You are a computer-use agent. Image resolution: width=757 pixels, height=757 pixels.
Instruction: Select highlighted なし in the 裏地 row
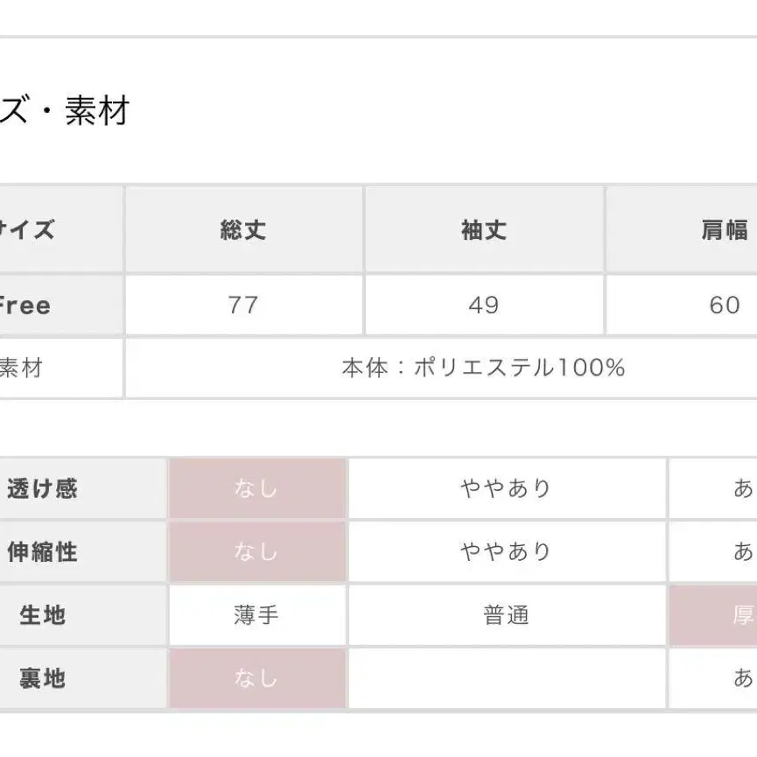256,678
